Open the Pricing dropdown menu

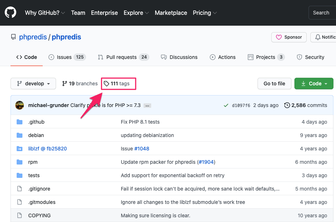point(205,13)
